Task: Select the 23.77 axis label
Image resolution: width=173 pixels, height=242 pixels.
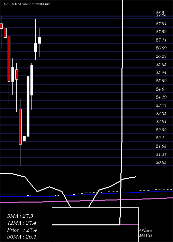Action: [161, 105]
